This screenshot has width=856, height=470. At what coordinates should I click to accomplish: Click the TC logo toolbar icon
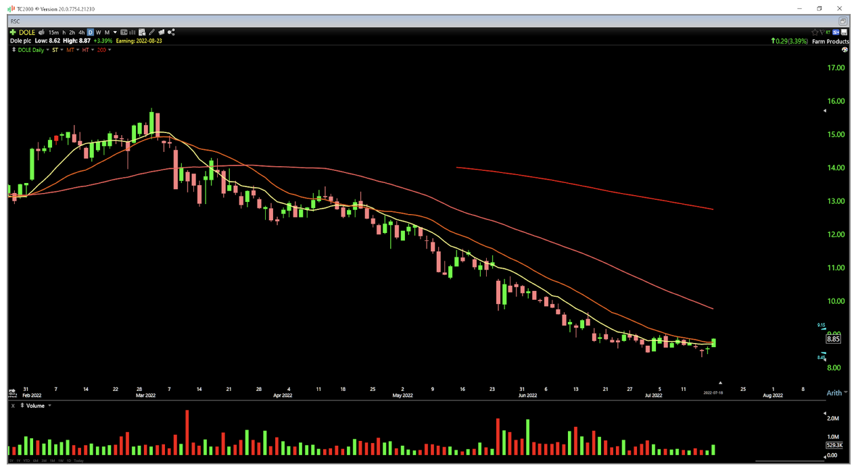pos(125,32)
